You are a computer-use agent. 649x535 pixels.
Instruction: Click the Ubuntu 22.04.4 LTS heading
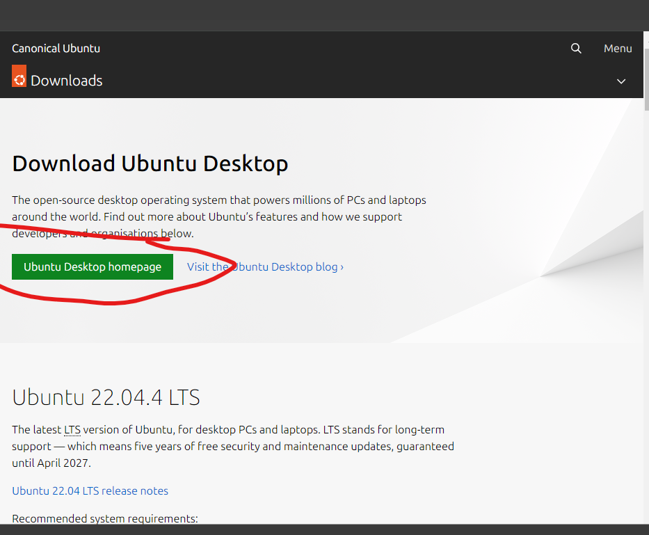(106, 397)
